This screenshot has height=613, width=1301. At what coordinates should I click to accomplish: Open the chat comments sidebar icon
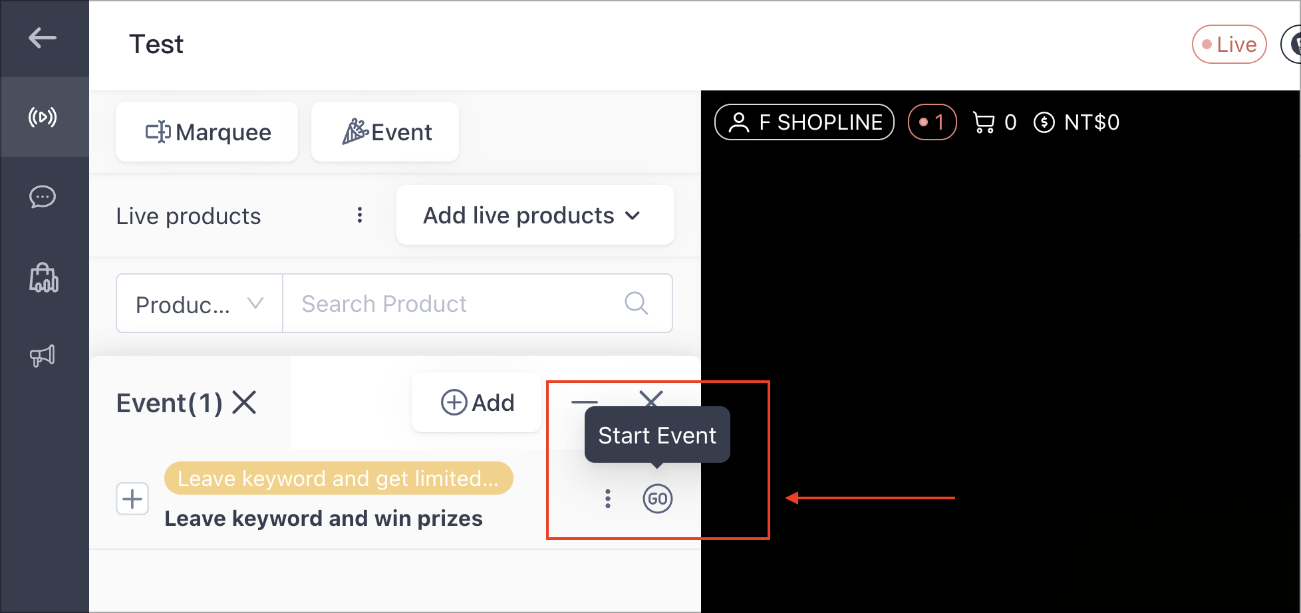tap(43, 197)
